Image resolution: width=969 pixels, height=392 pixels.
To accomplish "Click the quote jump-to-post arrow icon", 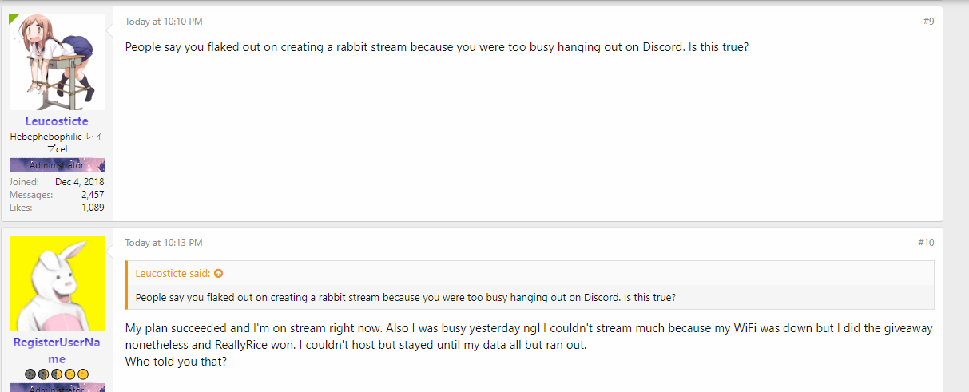I will [219, 274].
